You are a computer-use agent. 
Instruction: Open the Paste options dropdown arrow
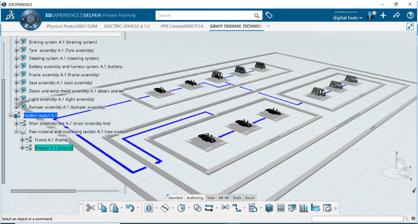click(x=121, y=208)
